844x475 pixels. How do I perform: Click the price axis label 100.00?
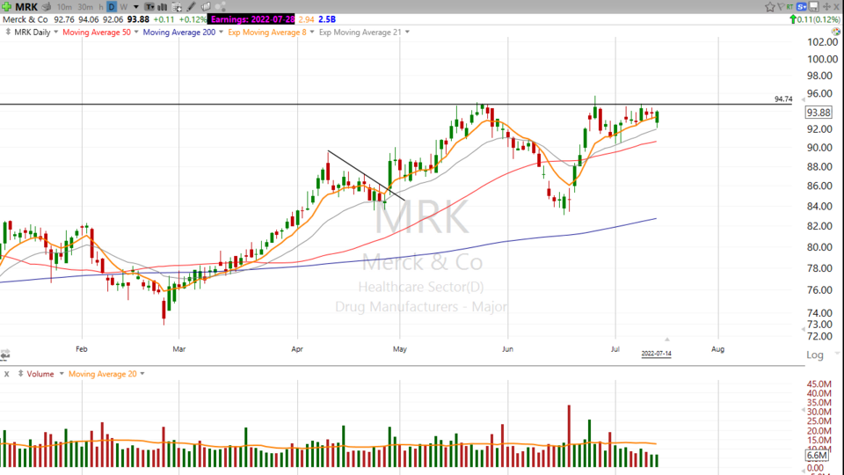(x=823, y=59)
